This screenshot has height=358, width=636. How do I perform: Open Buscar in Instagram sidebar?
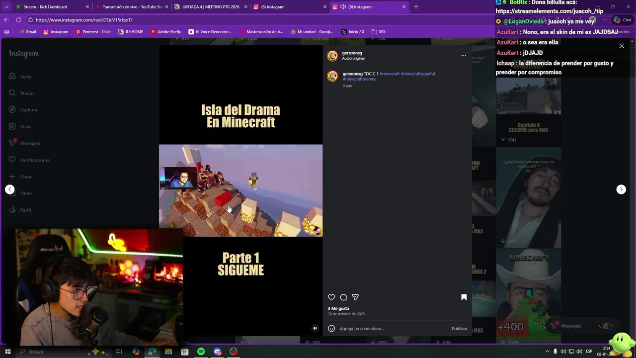pos(21,93)
